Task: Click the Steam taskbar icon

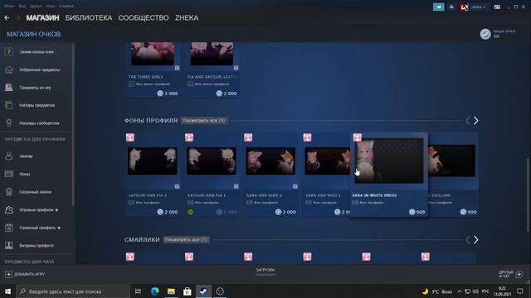Action: click(x=203, y=291)
